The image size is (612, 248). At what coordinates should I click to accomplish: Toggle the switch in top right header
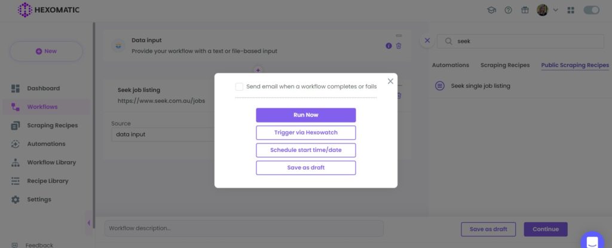pyautogui.click(x=591, y=10)
